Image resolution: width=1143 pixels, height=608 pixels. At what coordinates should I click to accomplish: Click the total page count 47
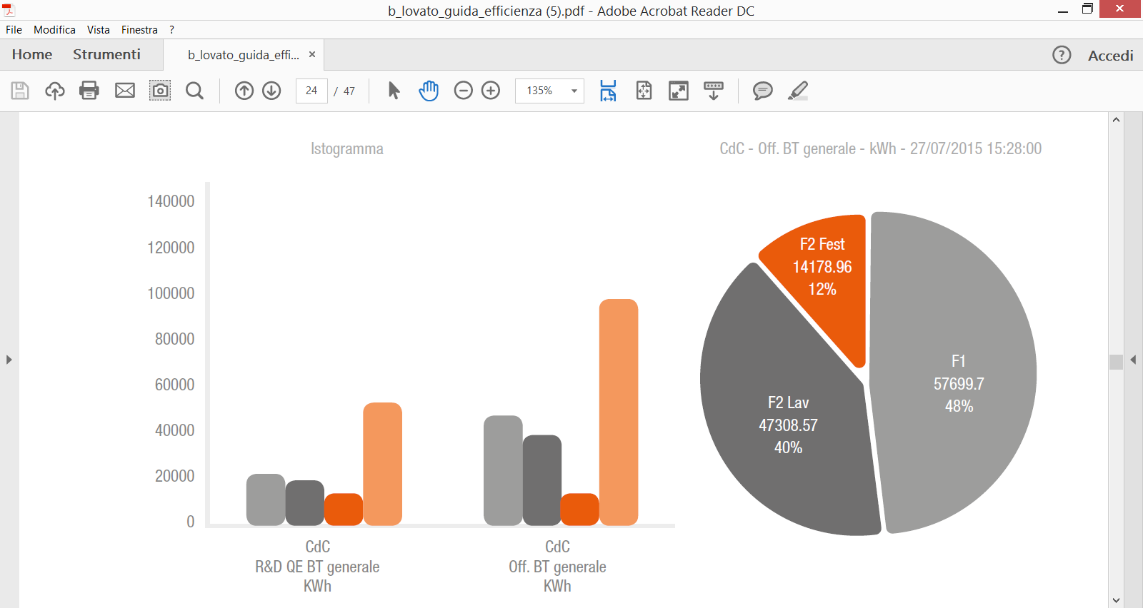click(349, 91)
